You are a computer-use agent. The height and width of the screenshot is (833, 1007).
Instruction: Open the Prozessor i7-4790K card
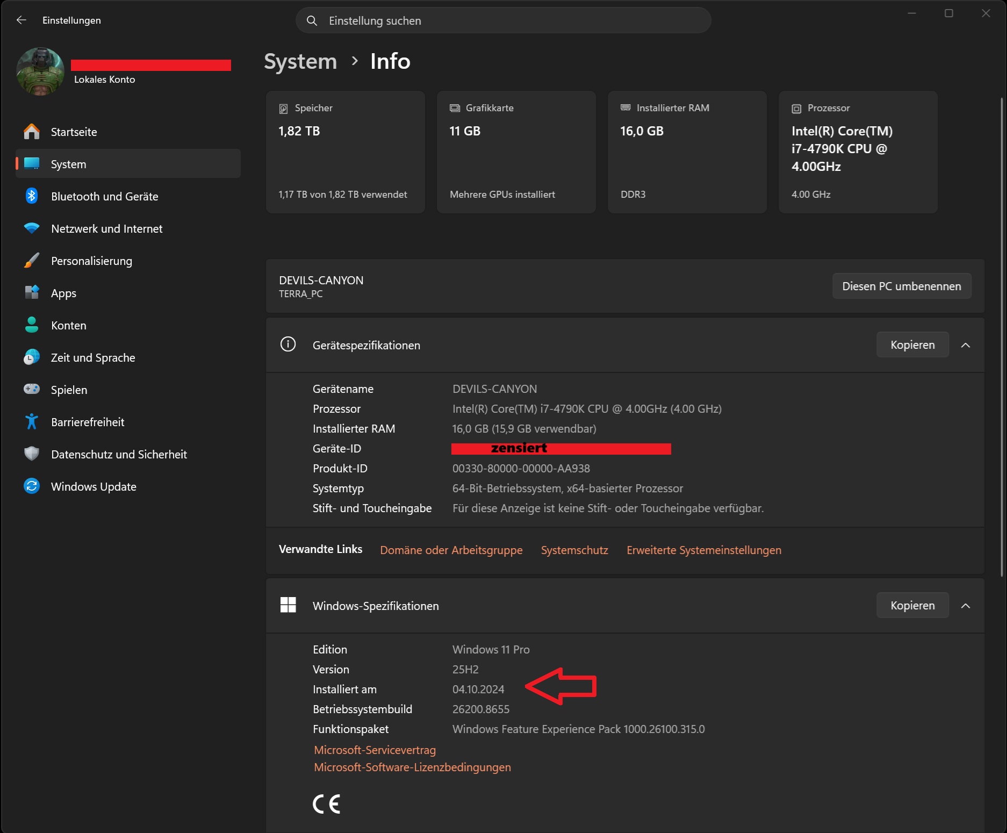click(858, 152)
